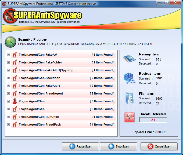Expand the Trojan.Agent/Gen-FakeAlert two-items entry

8,86
